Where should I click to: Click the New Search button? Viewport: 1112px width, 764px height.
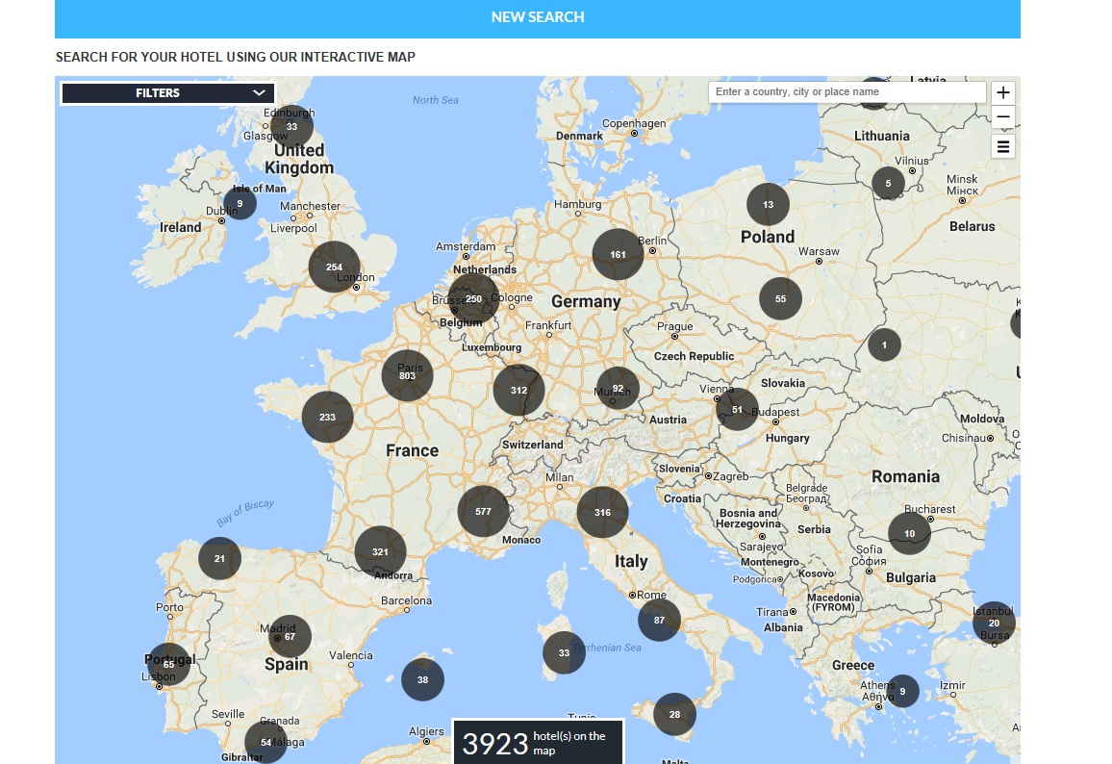pyautogui.click(x=537, y=17)
